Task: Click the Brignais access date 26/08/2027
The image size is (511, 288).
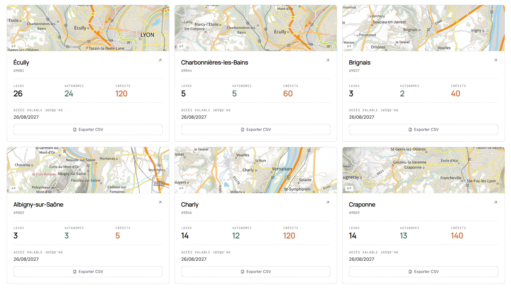Action: 362,117
